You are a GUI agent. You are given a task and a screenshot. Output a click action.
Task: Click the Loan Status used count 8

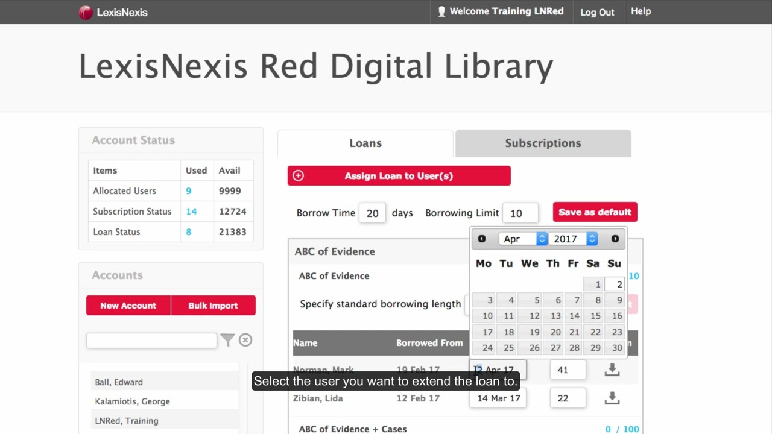pyautogui.click(x=189, y=232)
